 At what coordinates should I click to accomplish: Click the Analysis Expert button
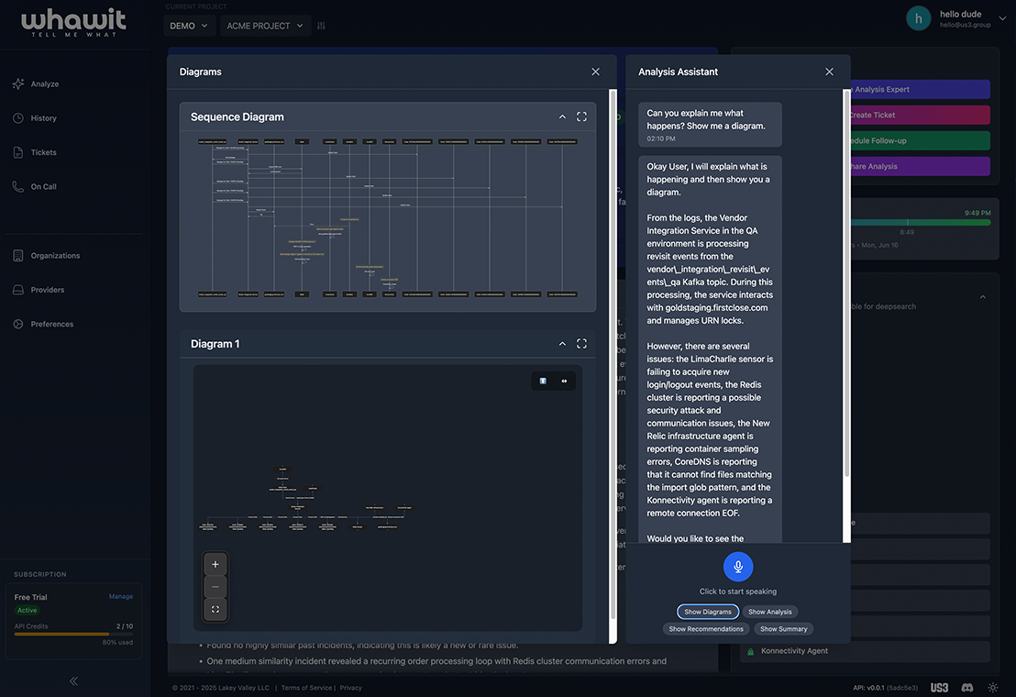click(920, 89)
